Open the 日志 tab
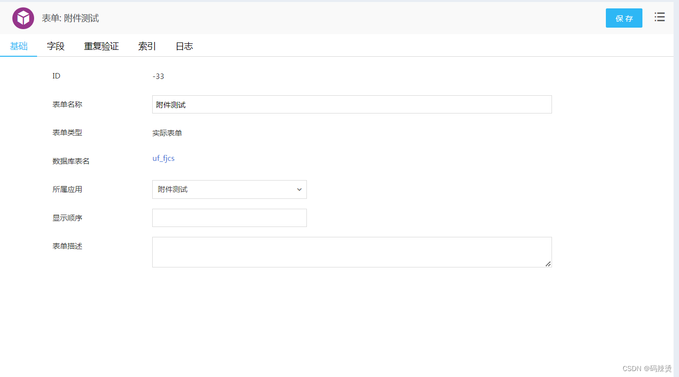 (184, 46)
